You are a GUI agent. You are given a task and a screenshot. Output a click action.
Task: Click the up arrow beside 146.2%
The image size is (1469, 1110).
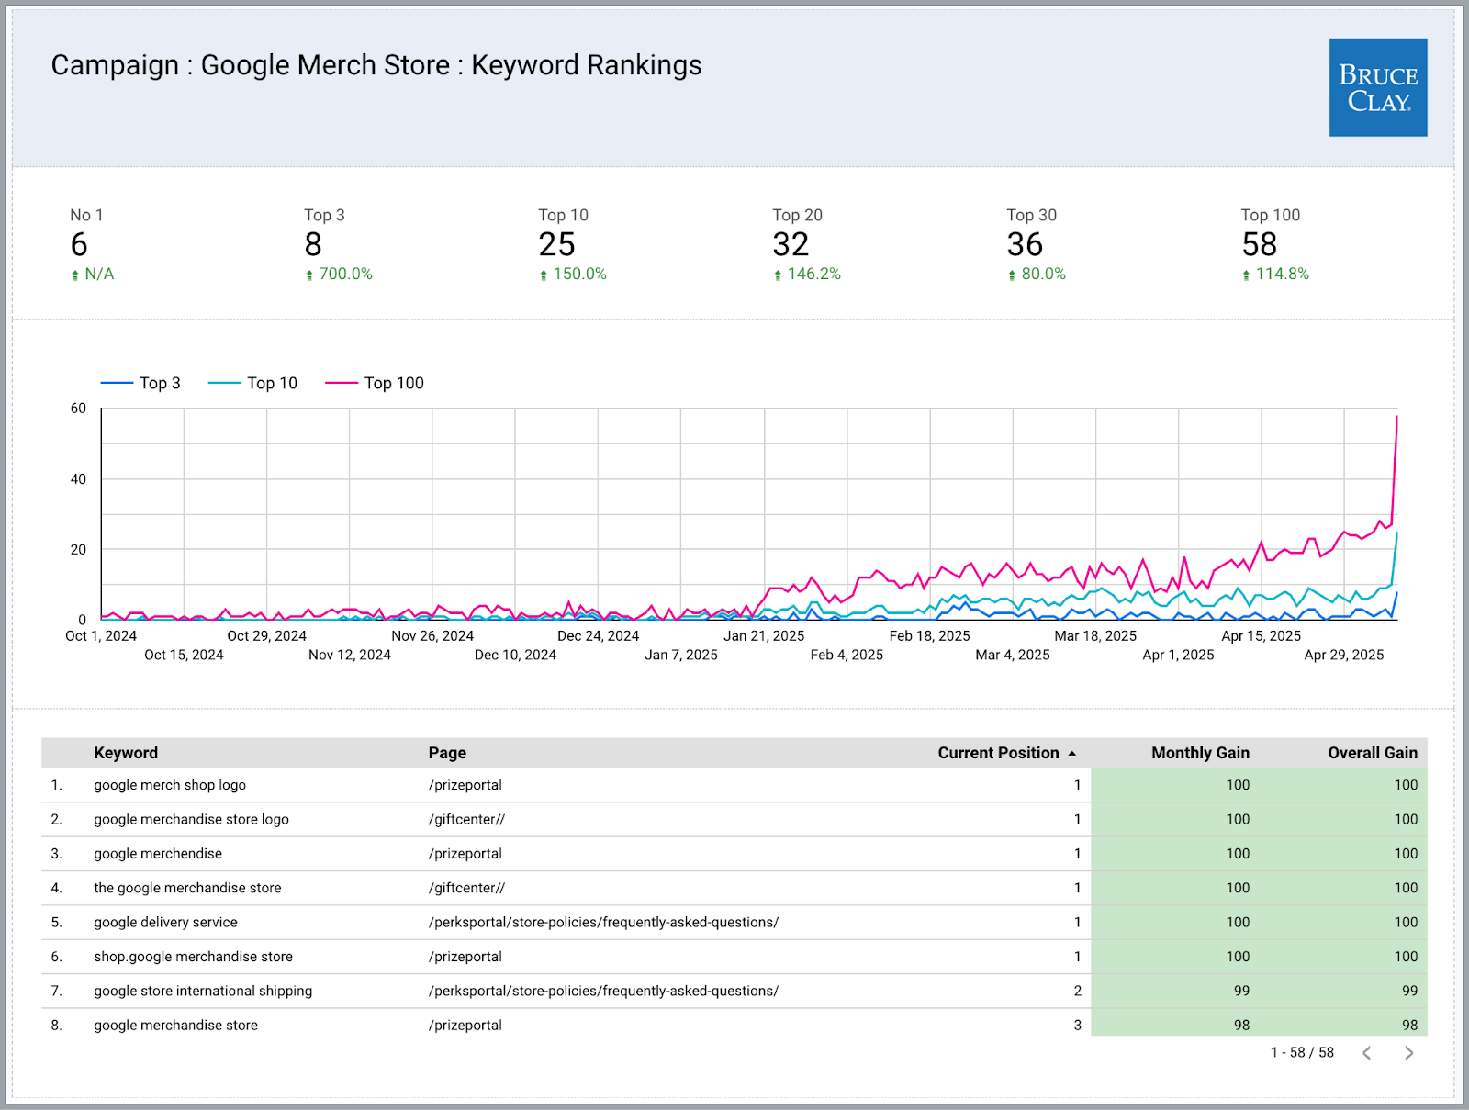(778, 274)
